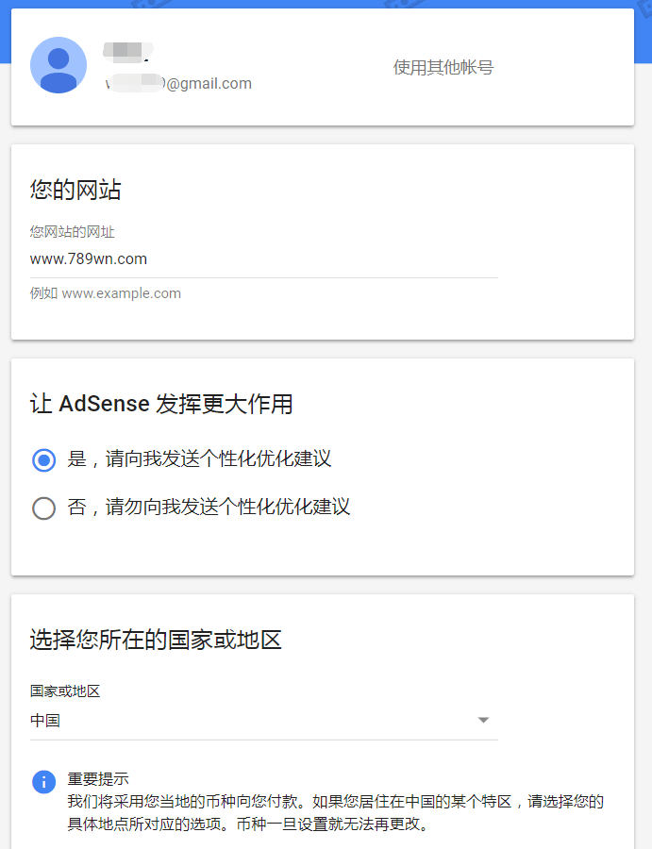
Task: Click the blue user avatar icon
Action: (59, 65)
